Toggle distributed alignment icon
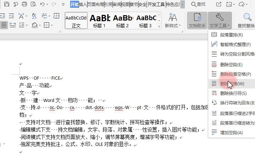255x160 pixels. tap(13, 25)
